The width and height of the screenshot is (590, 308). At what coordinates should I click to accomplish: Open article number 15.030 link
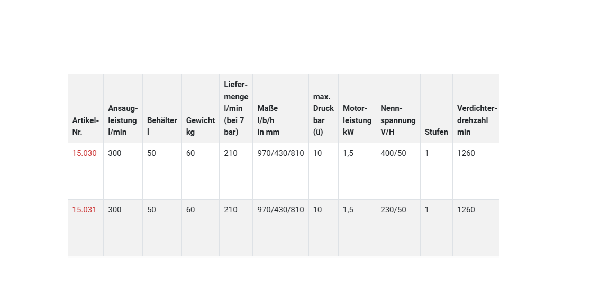(x=85, y=153)
